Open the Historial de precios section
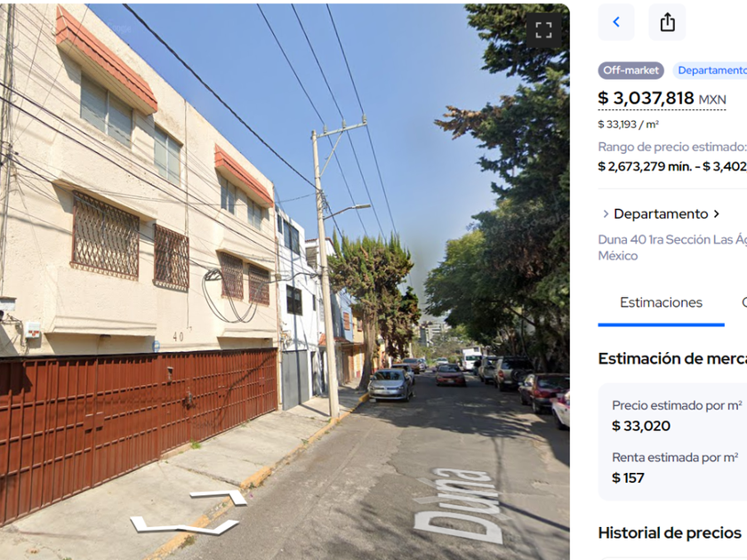This screenshot has width=747, height=560. click(x=670, y=532)
